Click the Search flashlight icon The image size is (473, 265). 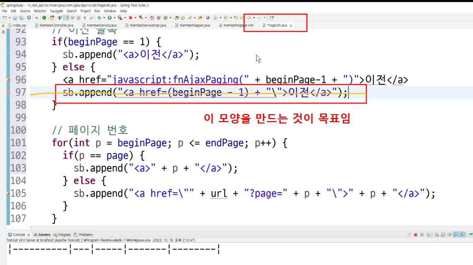tap(190, 18)
